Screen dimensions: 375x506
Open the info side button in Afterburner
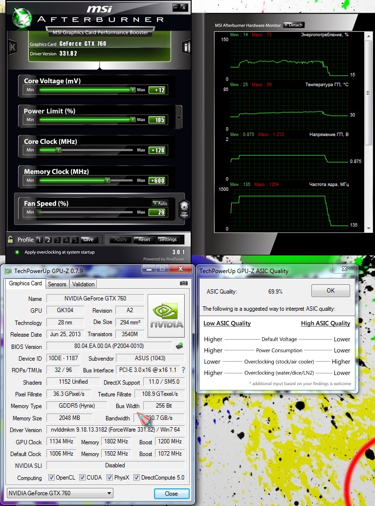pyautogui.click(x=186, y=47)
